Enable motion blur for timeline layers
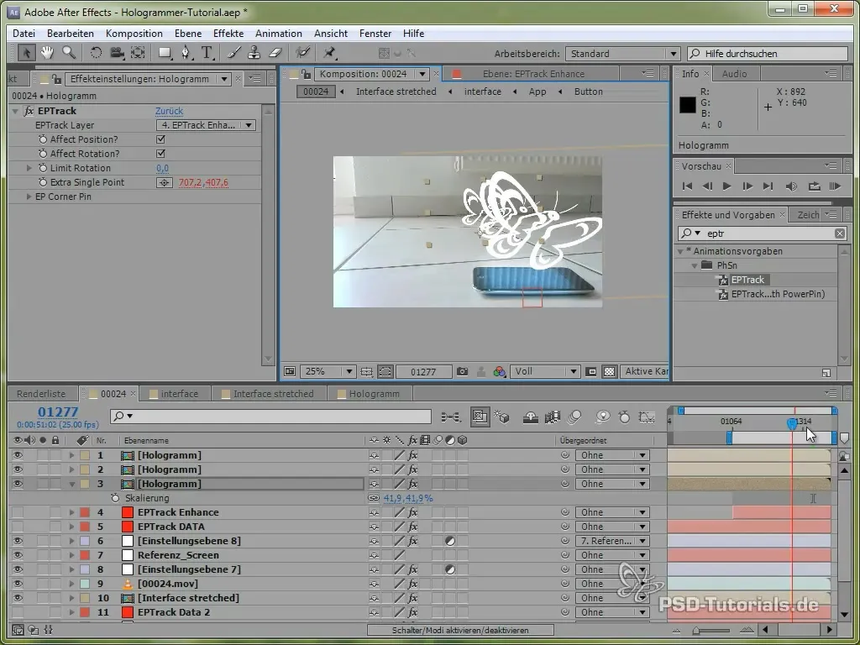 click(x=574, y=417)
